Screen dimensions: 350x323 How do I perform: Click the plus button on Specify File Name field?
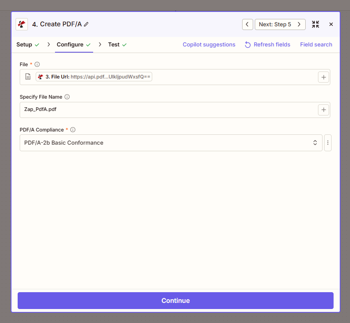point(323,109)
